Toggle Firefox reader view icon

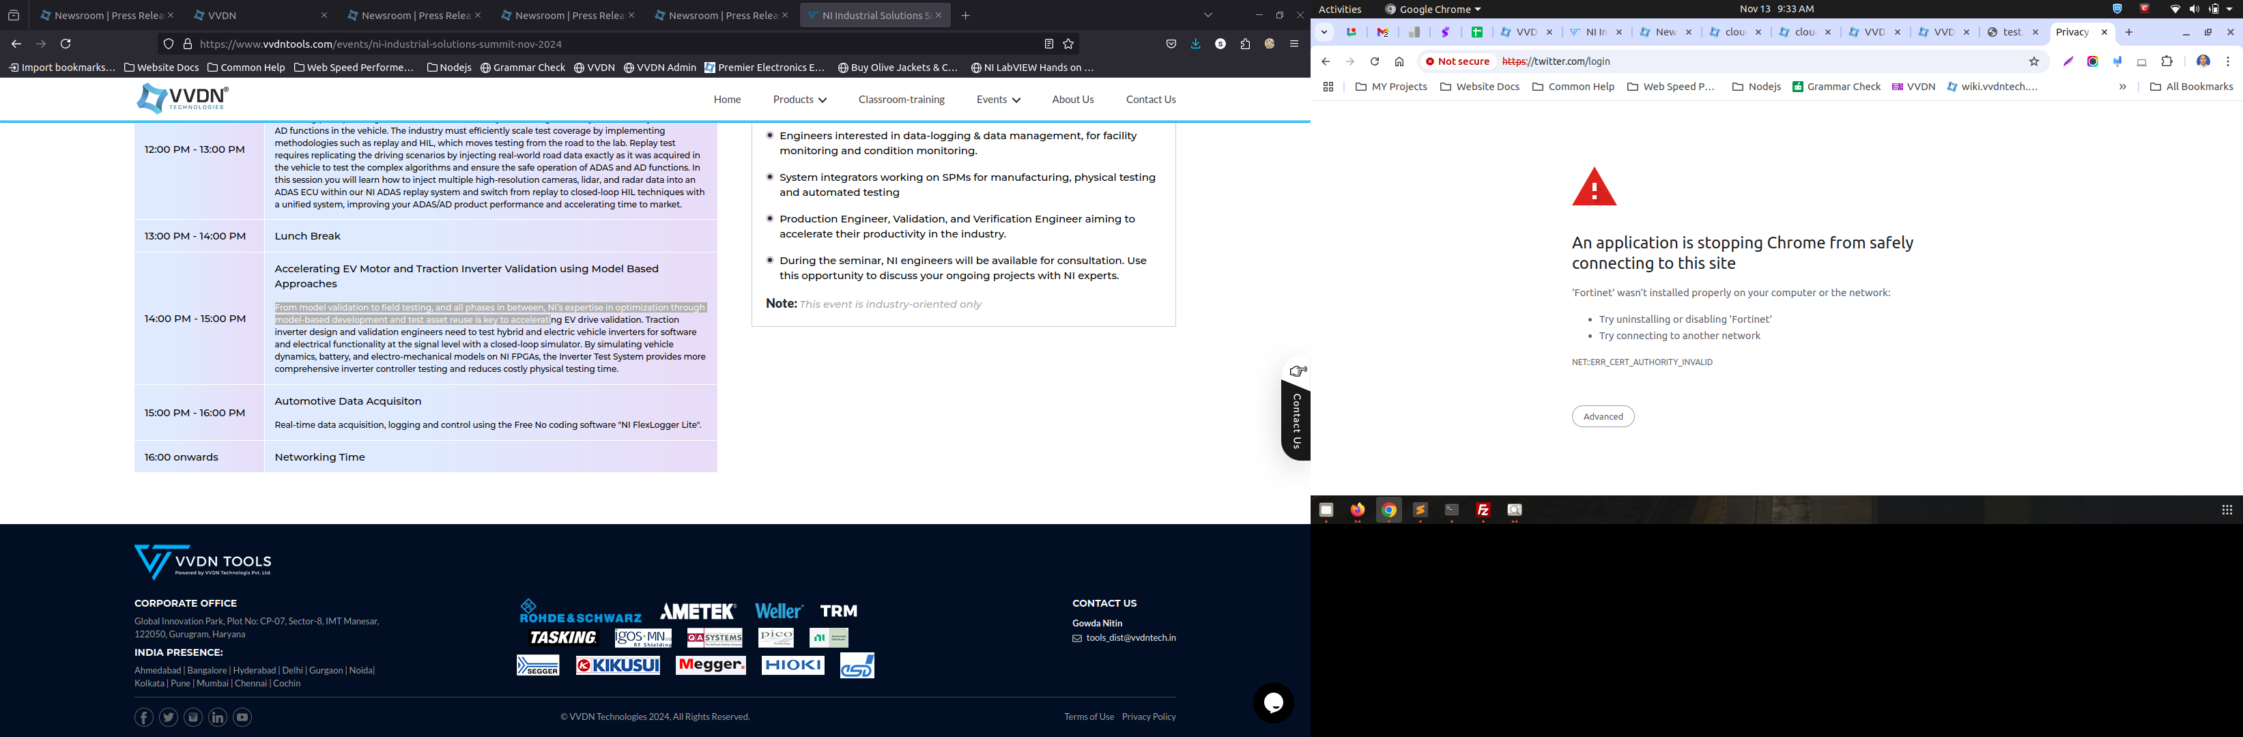point(1048,44)
